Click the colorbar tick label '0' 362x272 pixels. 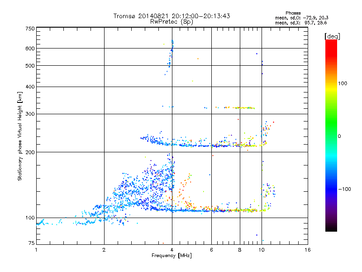[x=339, y=136]
